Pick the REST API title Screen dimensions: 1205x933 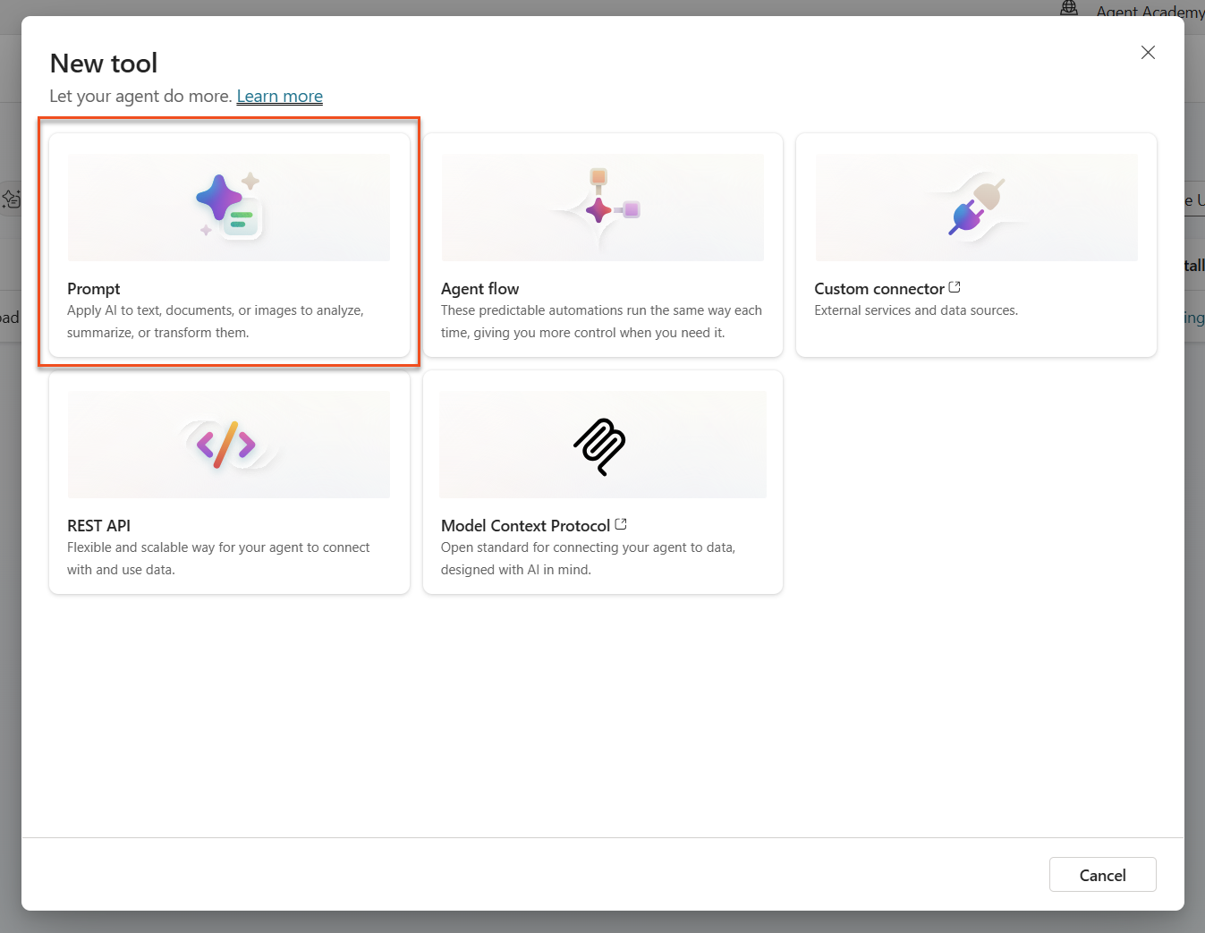98,526
